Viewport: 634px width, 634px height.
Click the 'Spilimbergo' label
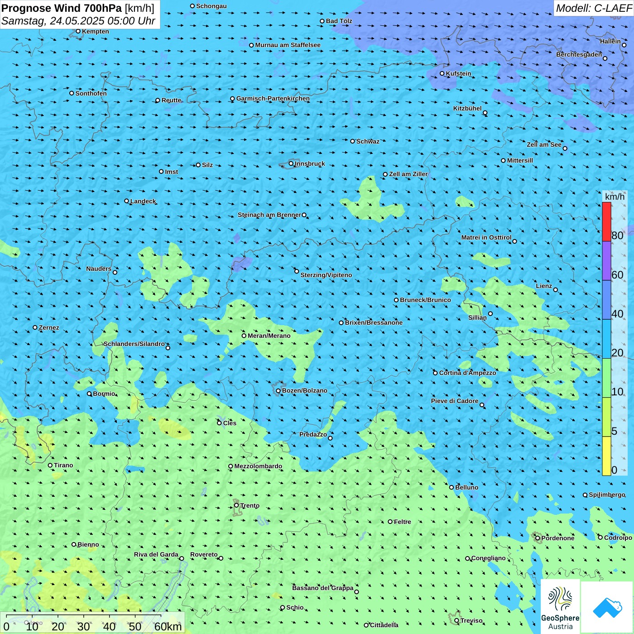607,495
